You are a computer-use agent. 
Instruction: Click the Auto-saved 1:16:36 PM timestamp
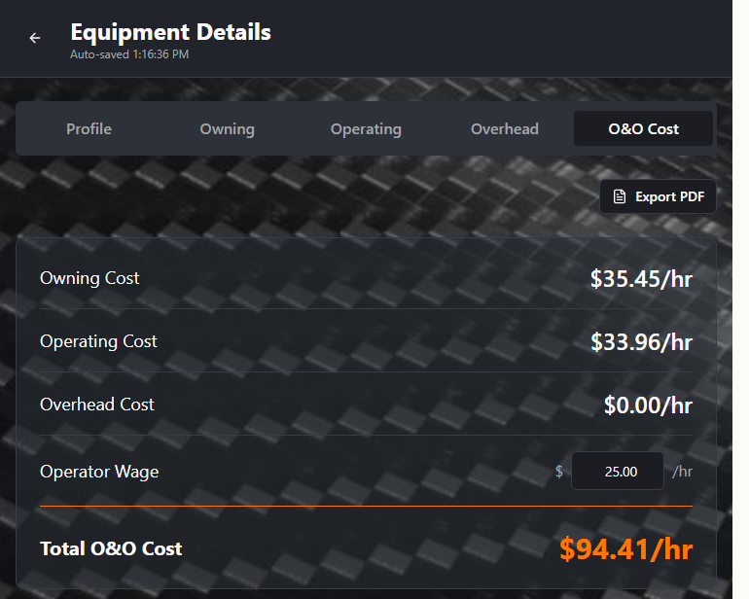pos(129,54)
